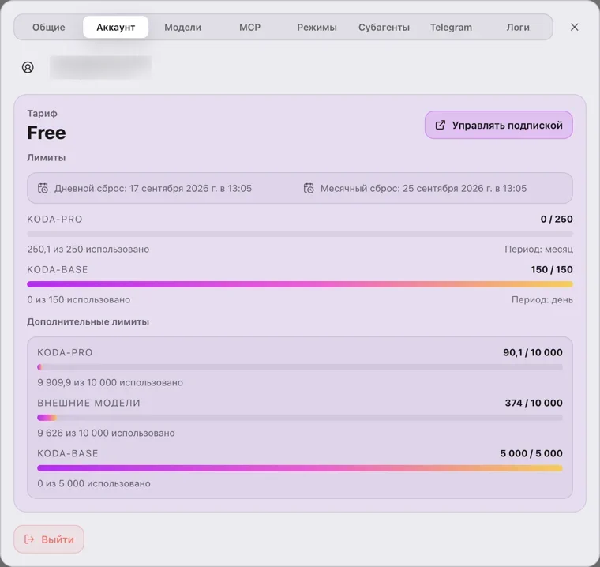Viewport: 600px width, 567px height.
Task: Click the blurred account name field
Action: (x=100, y=67)
